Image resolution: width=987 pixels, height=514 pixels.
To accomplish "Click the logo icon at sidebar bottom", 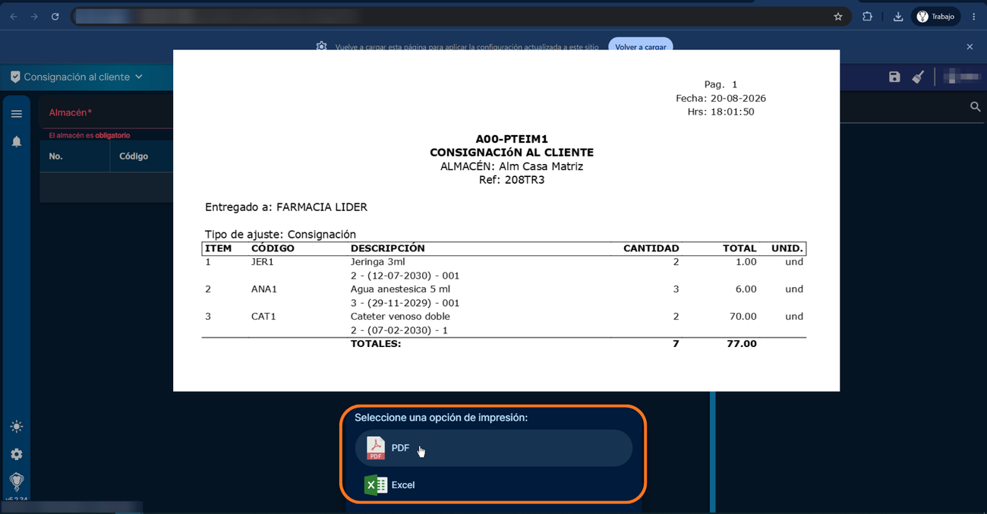I will click(17, 482).
